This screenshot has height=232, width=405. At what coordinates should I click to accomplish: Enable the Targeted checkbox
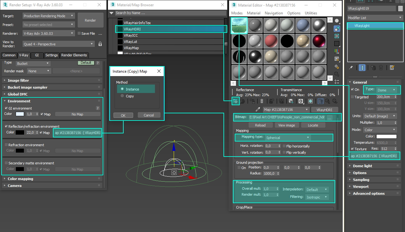click(352, 97)
